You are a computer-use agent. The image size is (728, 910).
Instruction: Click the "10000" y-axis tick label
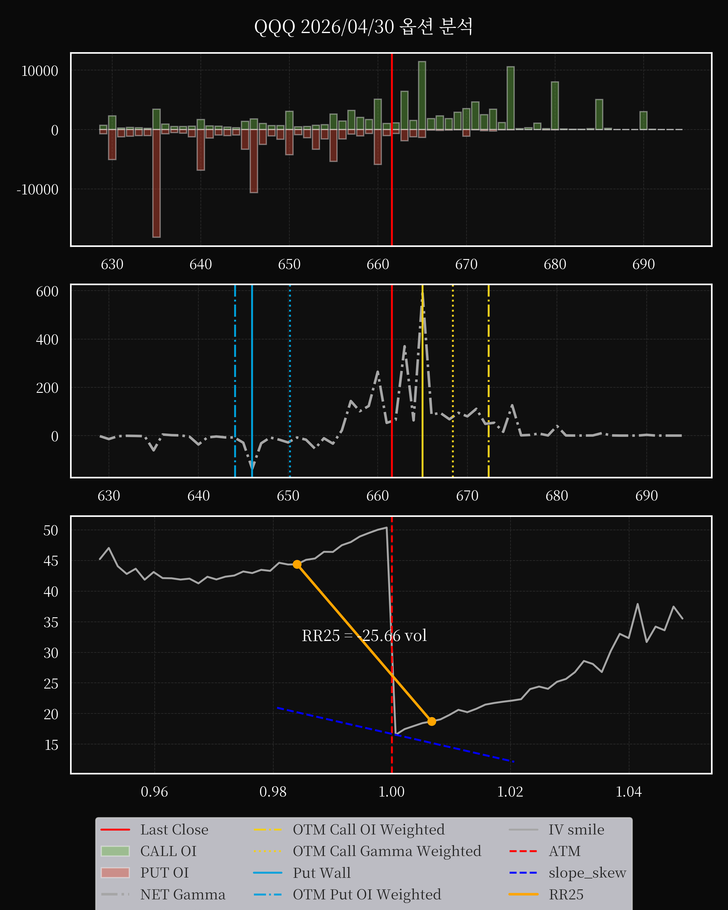click(40, 71)
